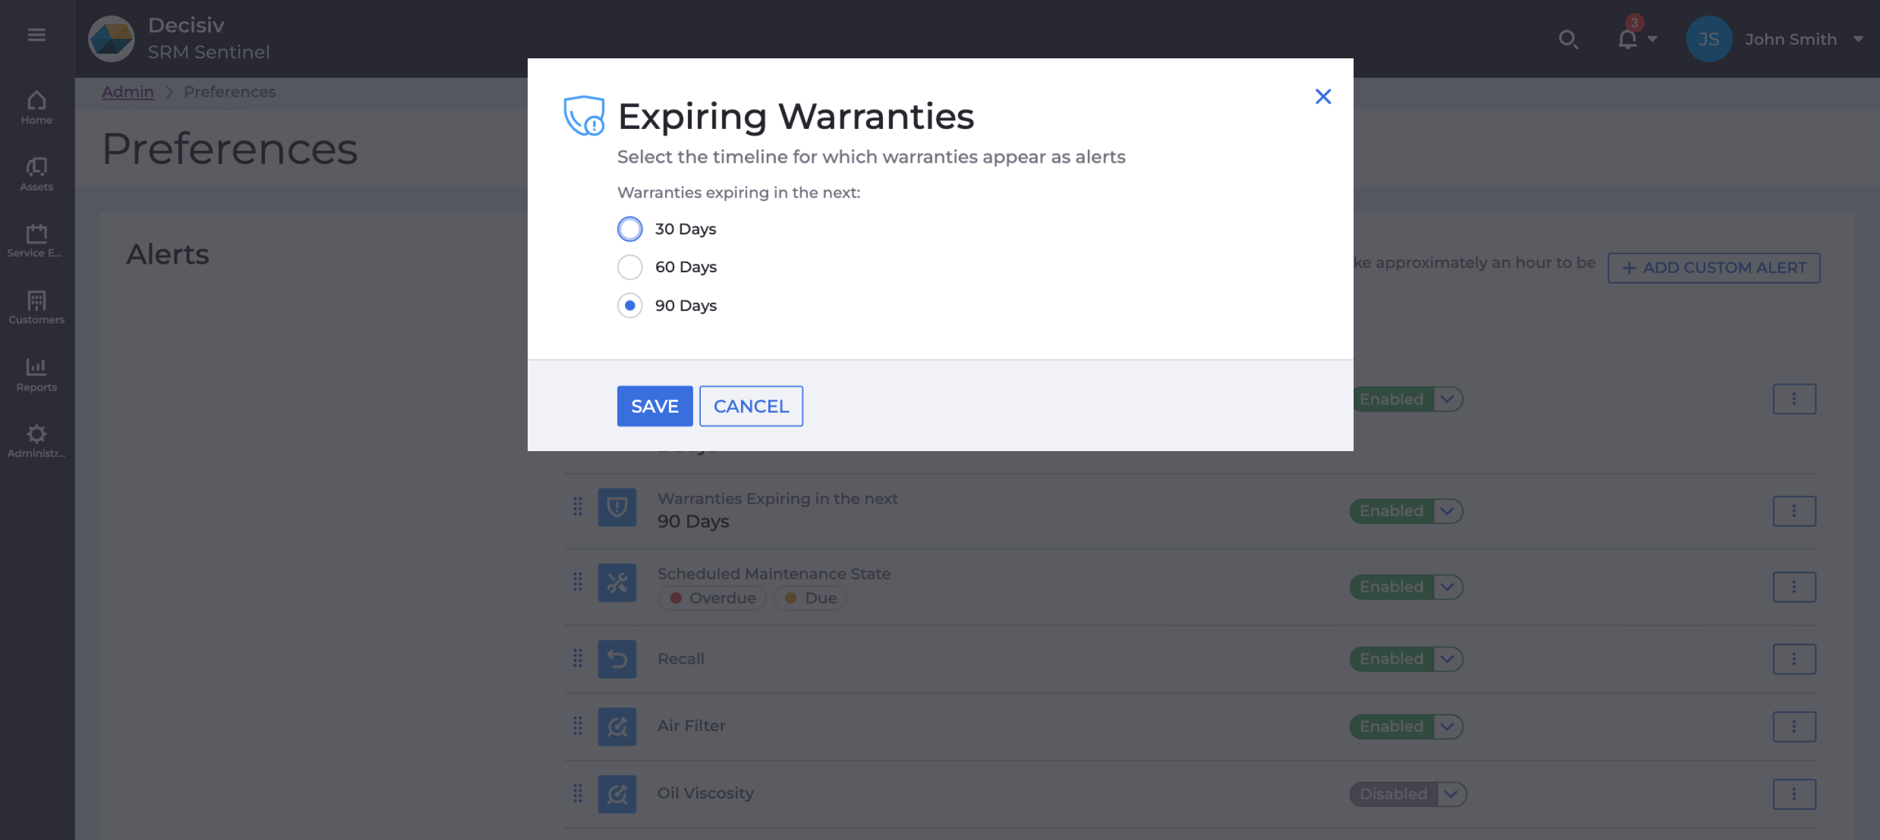Click the search magnifier icon

1568,40
